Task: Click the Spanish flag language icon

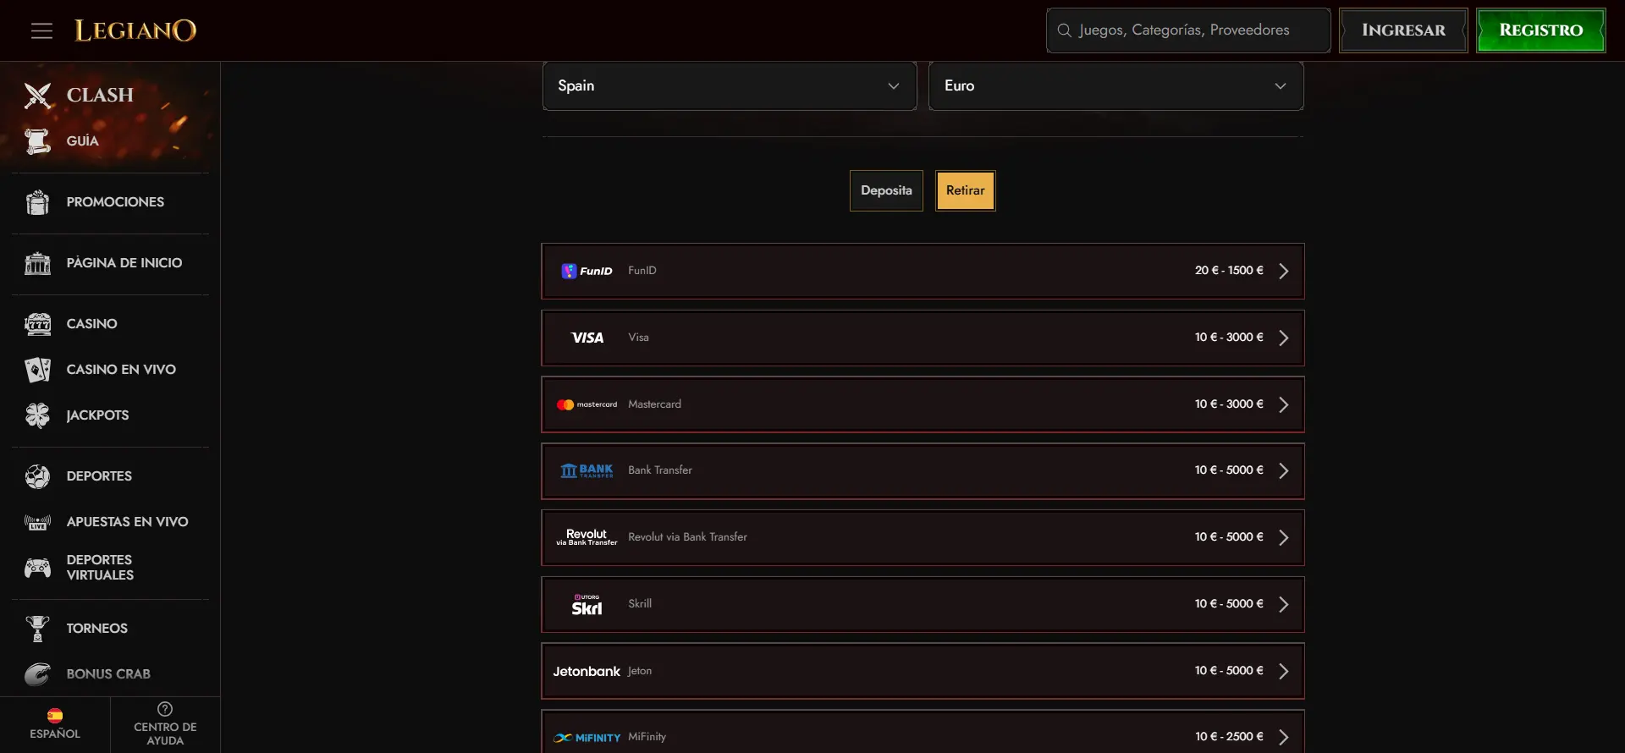Action: coord(55,716)
